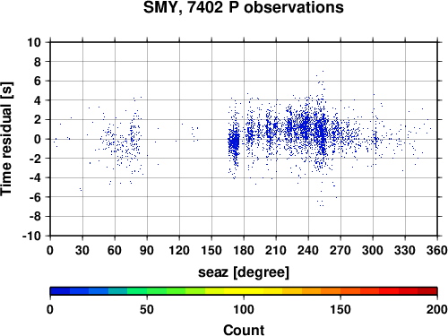The image size is (448, 336).
Task: Click the colorbar tick label '50'
Action: [147, 309]
